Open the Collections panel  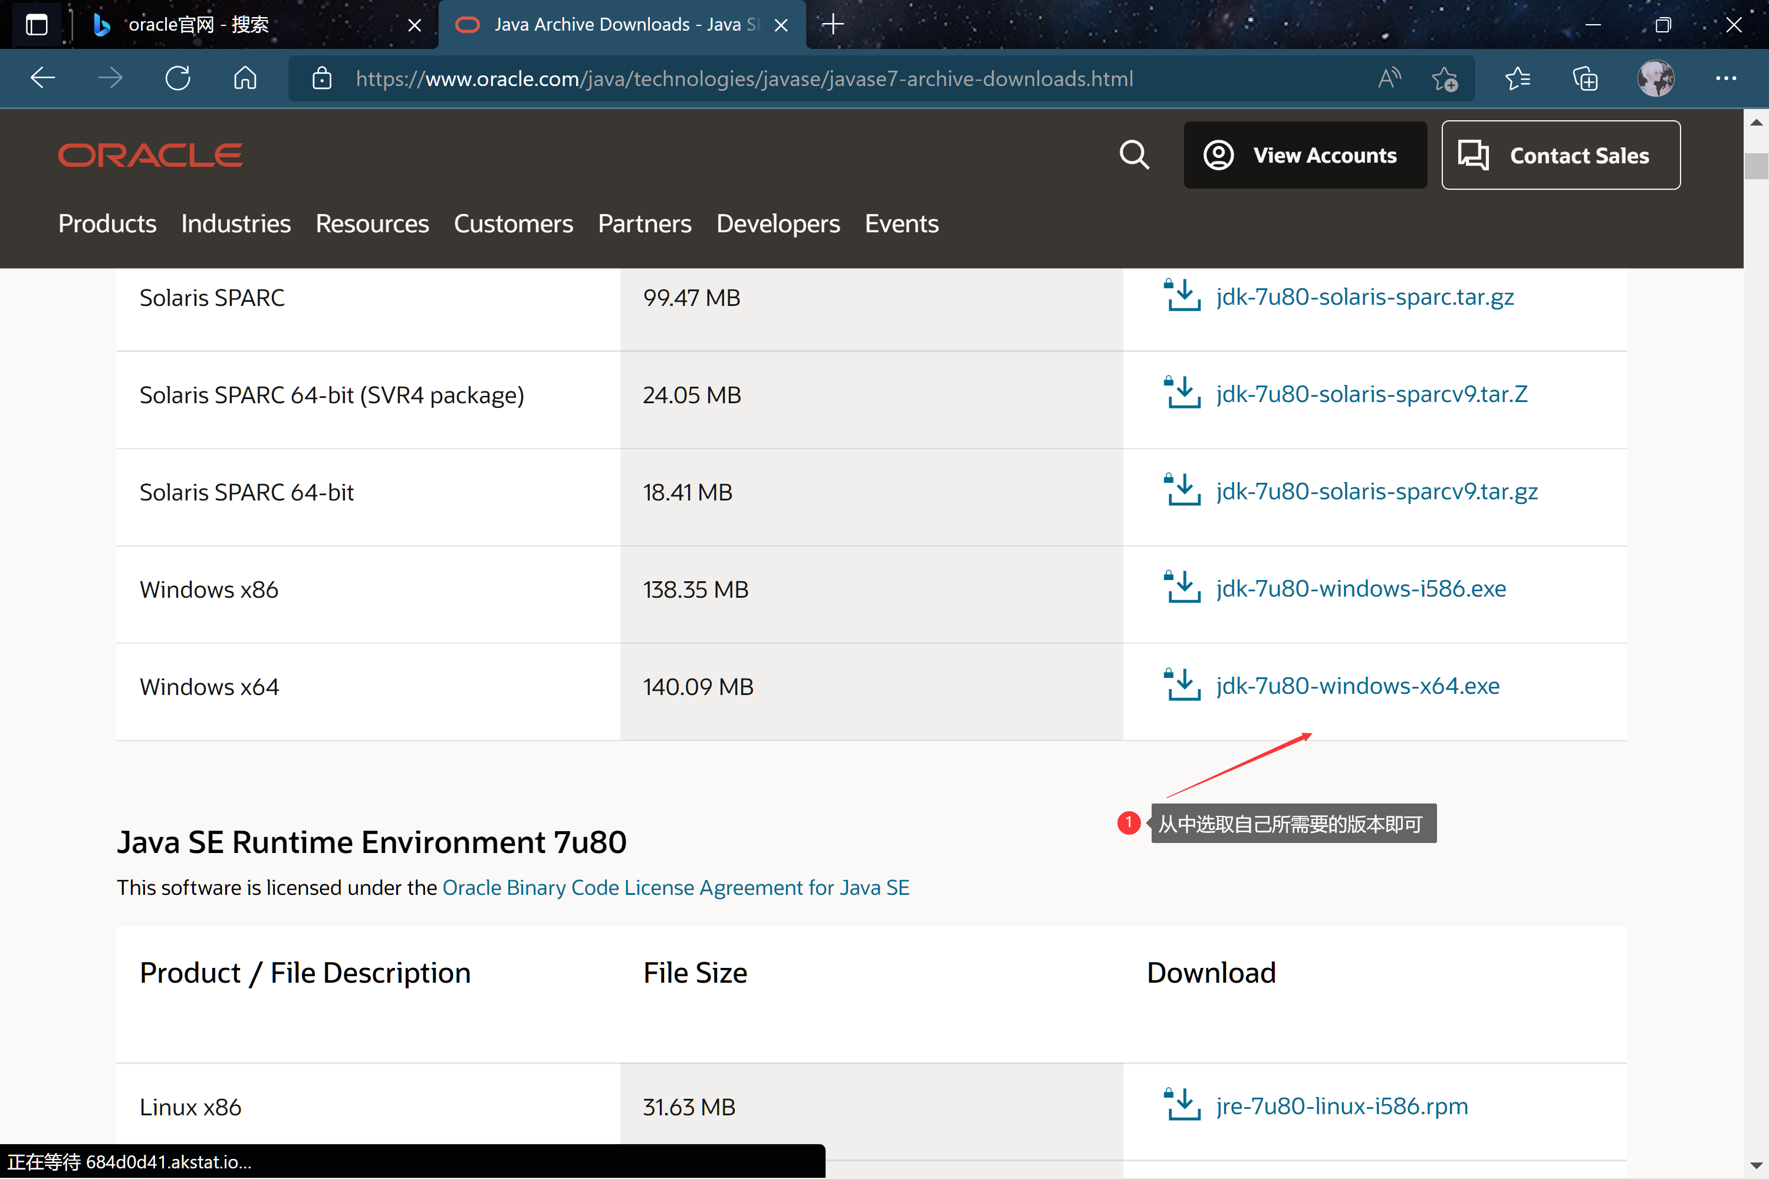(1586, 78)
